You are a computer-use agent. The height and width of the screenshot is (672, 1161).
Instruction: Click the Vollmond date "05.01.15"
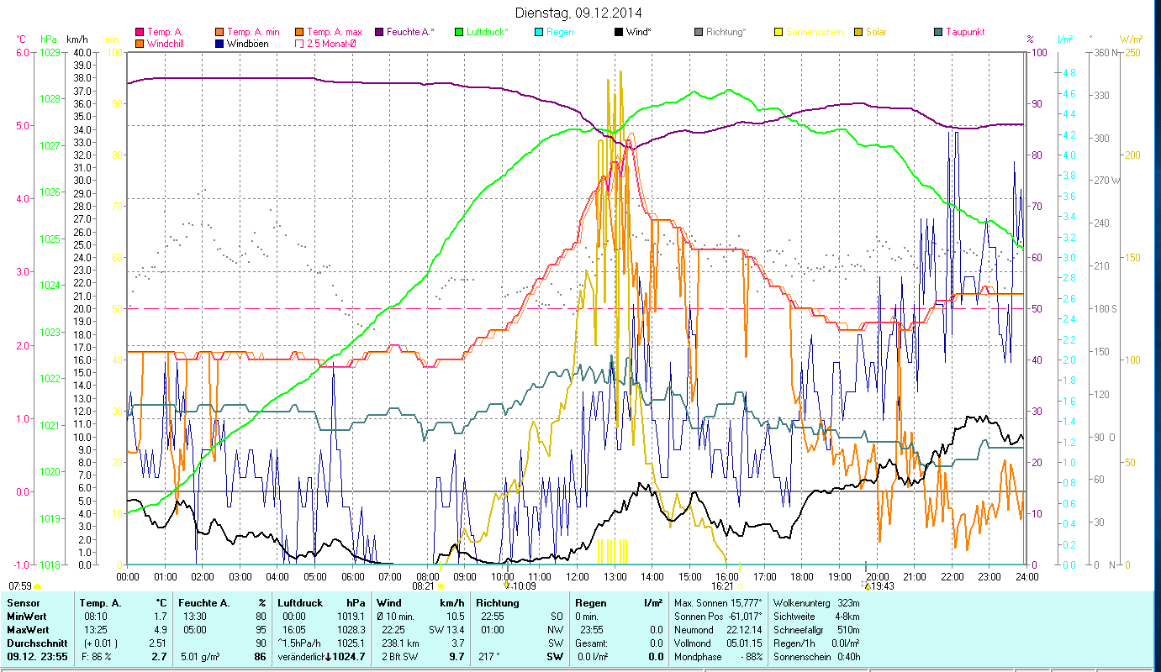[x=744, y=643]
